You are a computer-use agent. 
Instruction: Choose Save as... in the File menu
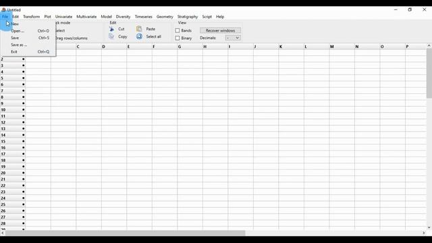[28, 45]
